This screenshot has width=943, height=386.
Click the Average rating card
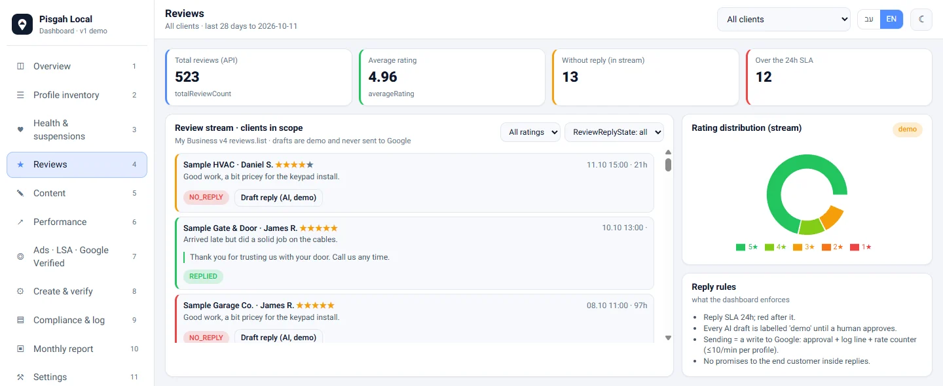click(x=452, y=77)
